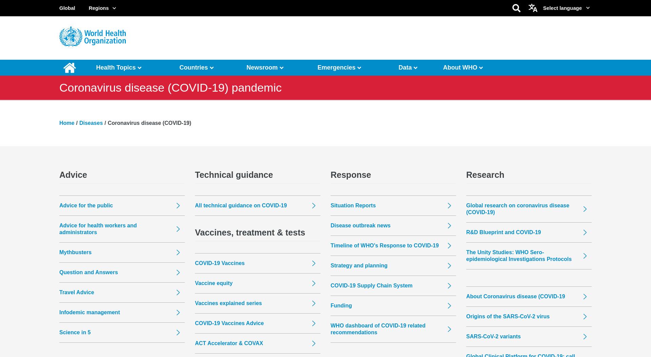Click arrow icon beside Strategy and planning
The image size is (651, 357).
[449, 266]
